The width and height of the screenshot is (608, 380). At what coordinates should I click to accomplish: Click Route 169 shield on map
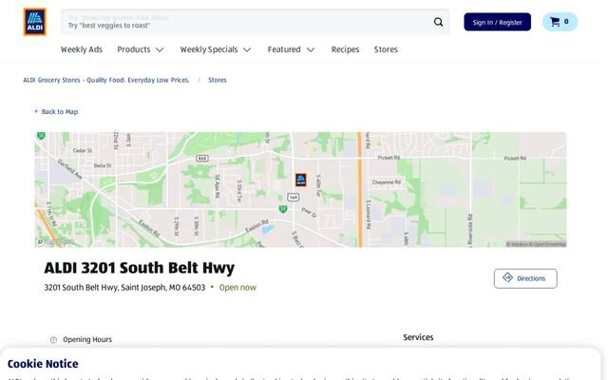tap(294, 197)
